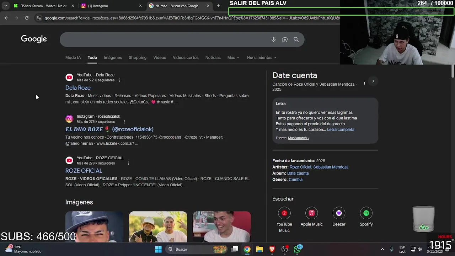Click the Cumbia genre link
This screenshot has height=256, width=455.
295,180
